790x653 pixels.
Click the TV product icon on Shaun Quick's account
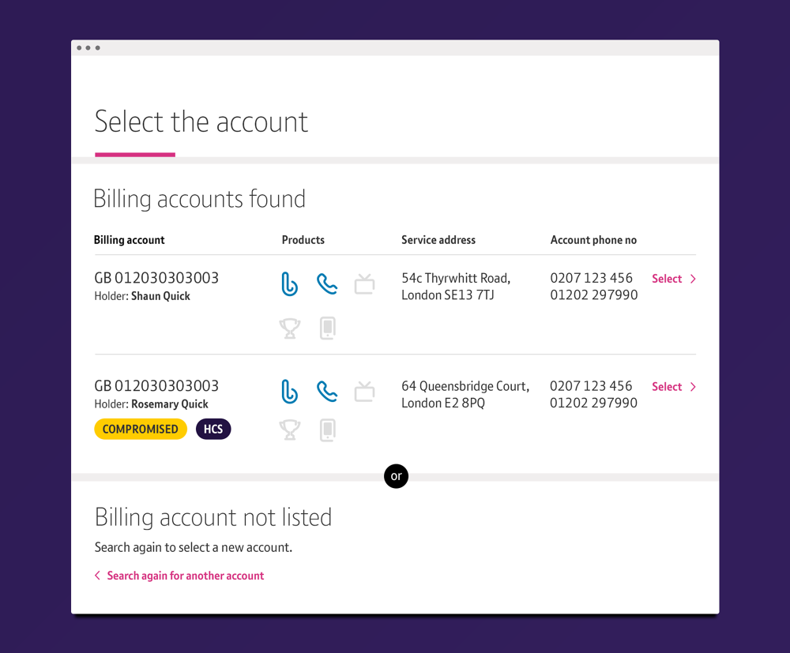364,283
